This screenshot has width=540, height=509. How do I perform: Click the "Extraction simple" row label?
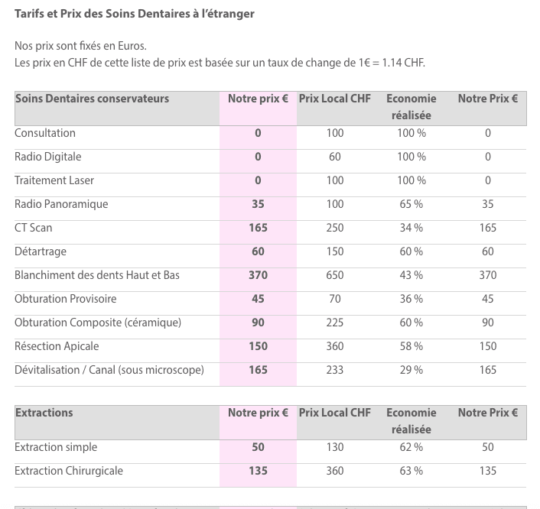(56, 447)
